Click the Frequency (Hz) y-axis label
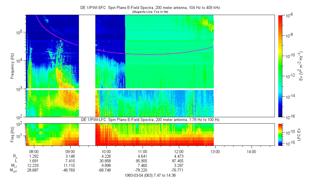This screenshot has width=312, height=179. pyautogui.click(x=12, y=66)
